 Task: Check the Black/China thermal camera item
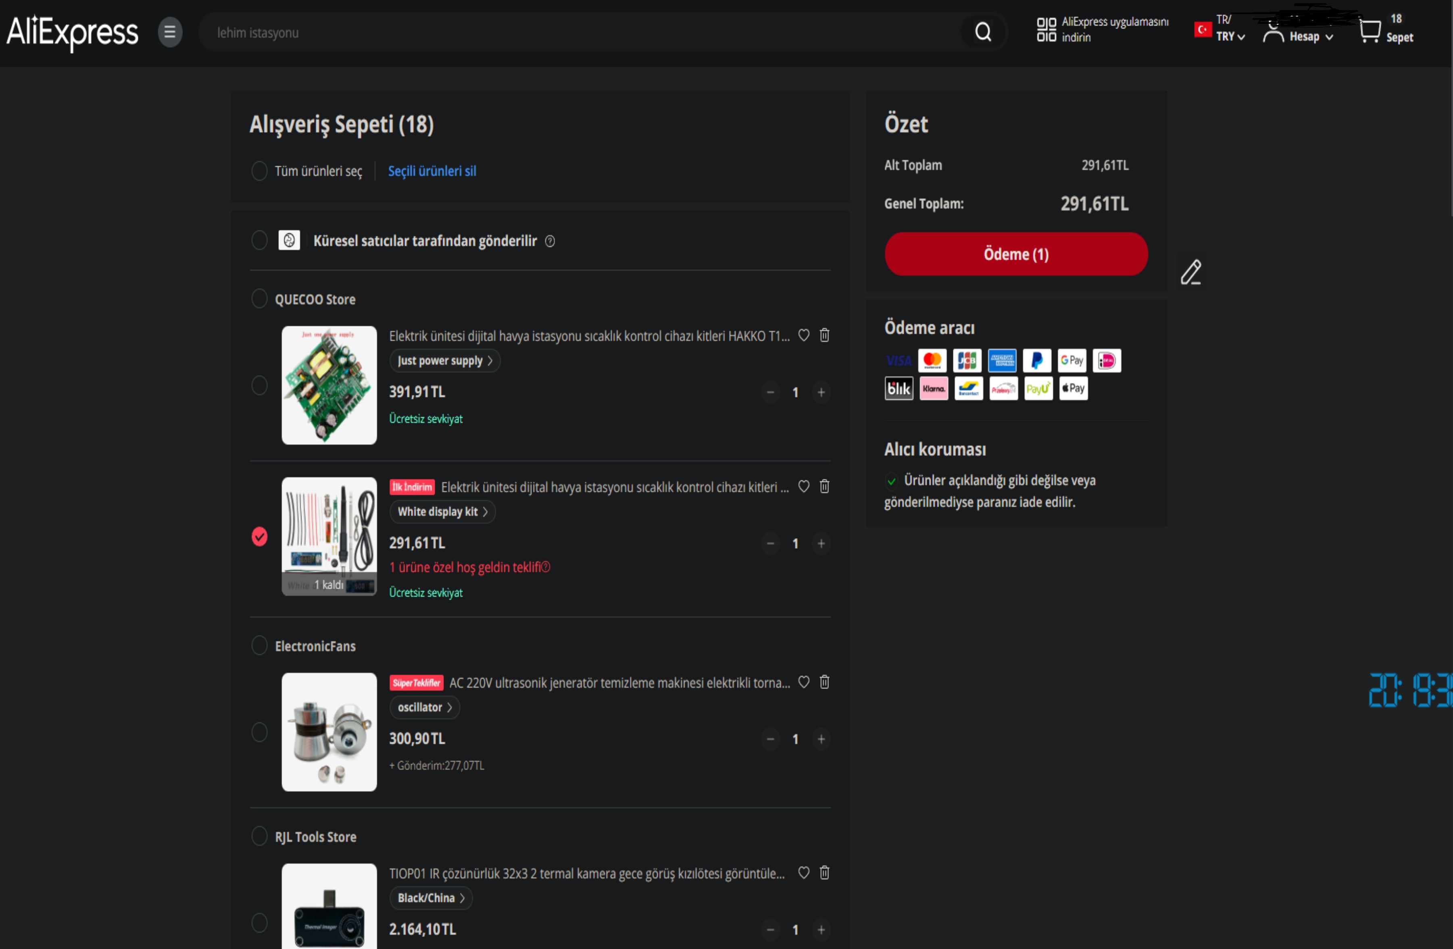259,923
